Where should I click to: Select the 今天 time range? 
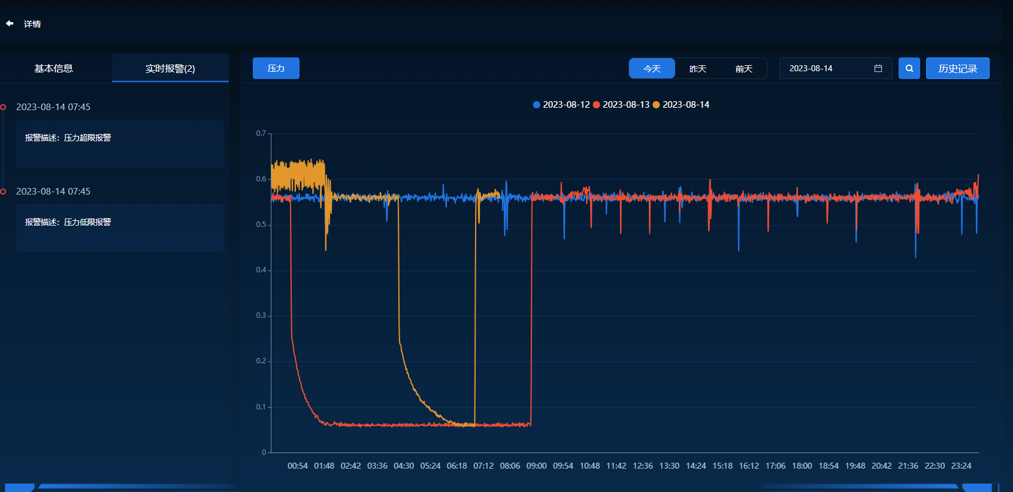652,69
